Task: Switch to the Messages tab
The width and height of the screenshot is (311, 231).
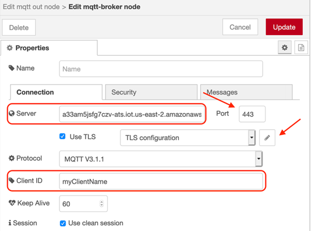Action: (247, 92)
